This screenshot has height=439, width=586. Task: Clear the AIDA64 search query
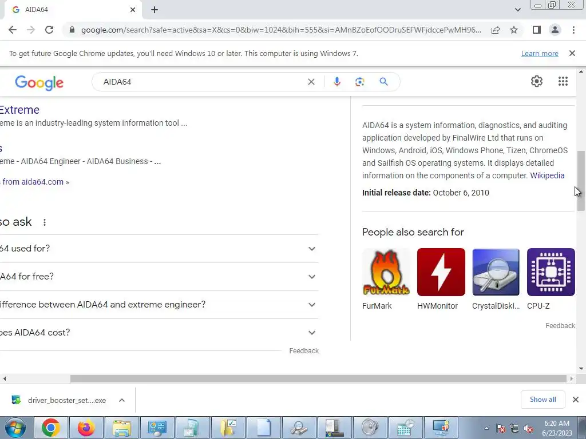coord(311,82)
